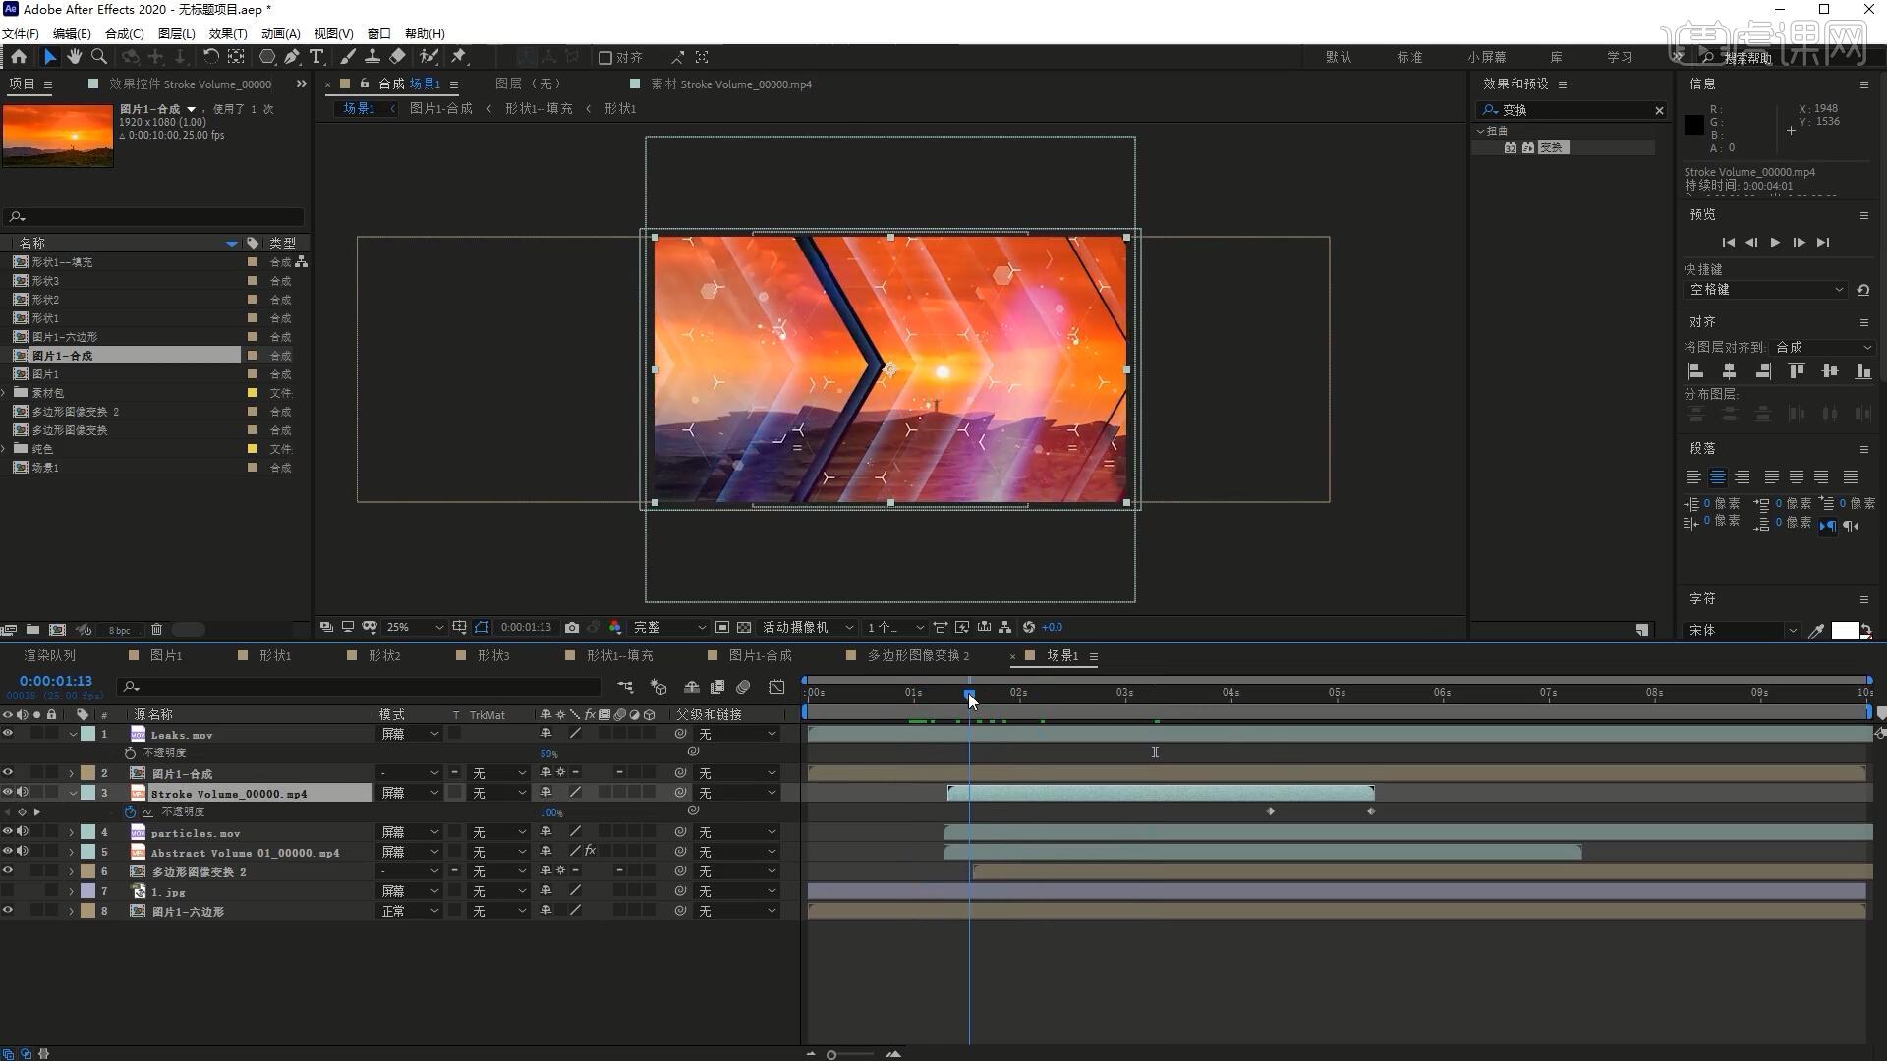Select the Pen tool

(292, 57)
